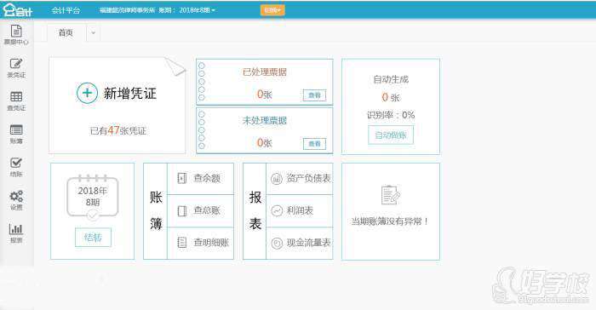Screen dimensions: 596x310
Task: Click the 自动生成 heading
Action: 391,79
